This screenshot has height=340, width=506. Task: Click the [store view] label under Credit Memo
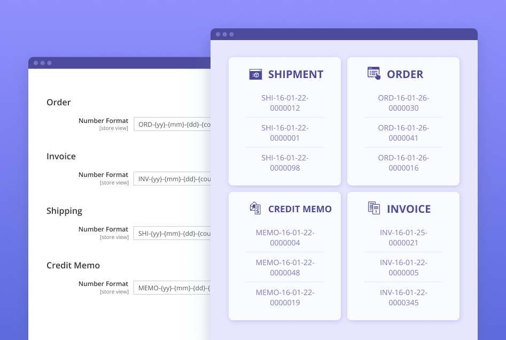click(114, 292)
